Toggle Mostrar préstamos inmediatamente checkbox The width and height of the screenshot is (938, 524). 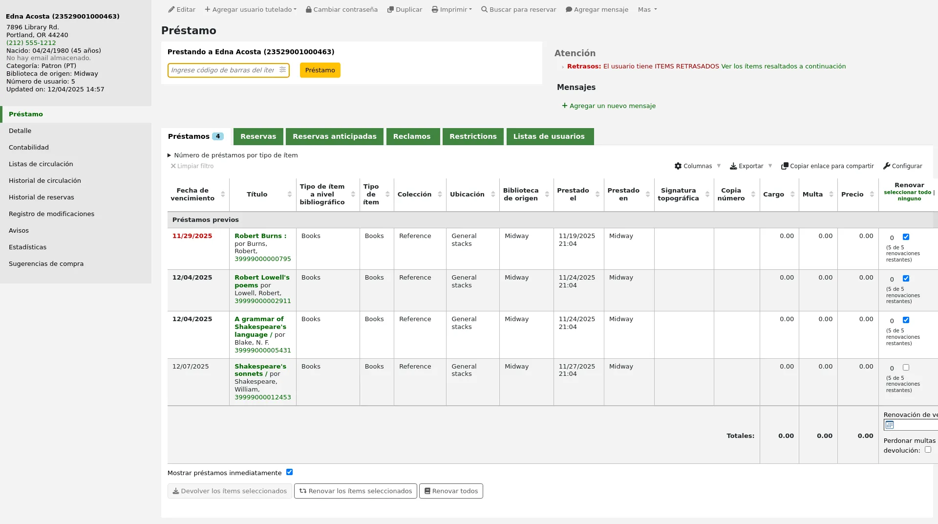tap(289, 472)
